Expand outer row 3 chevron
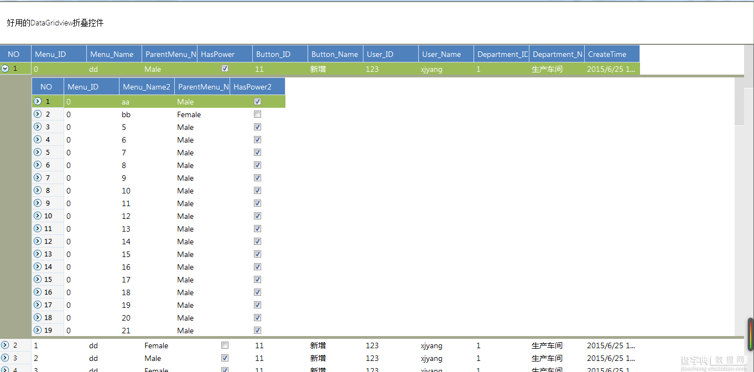The image size is (754, 372). point(5,358)
